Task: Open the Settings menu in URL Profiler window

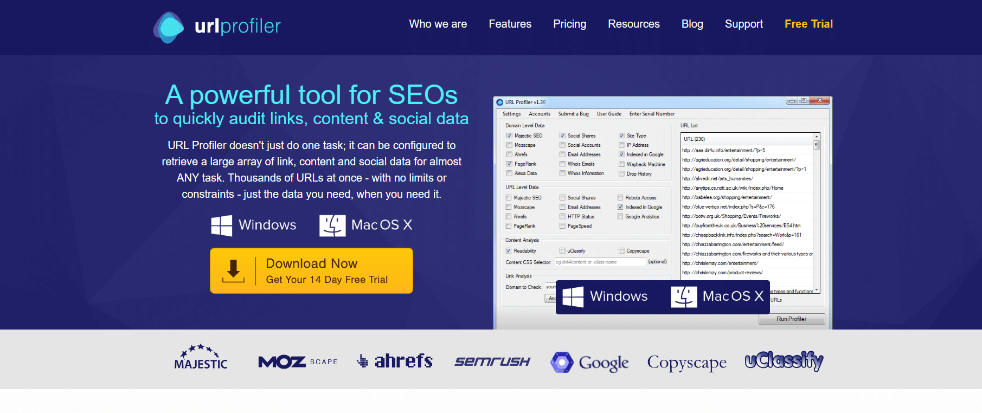Action: coord(511,114)
